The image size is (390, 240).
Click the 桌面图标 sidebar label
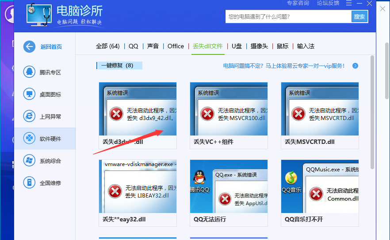[50, 95]
